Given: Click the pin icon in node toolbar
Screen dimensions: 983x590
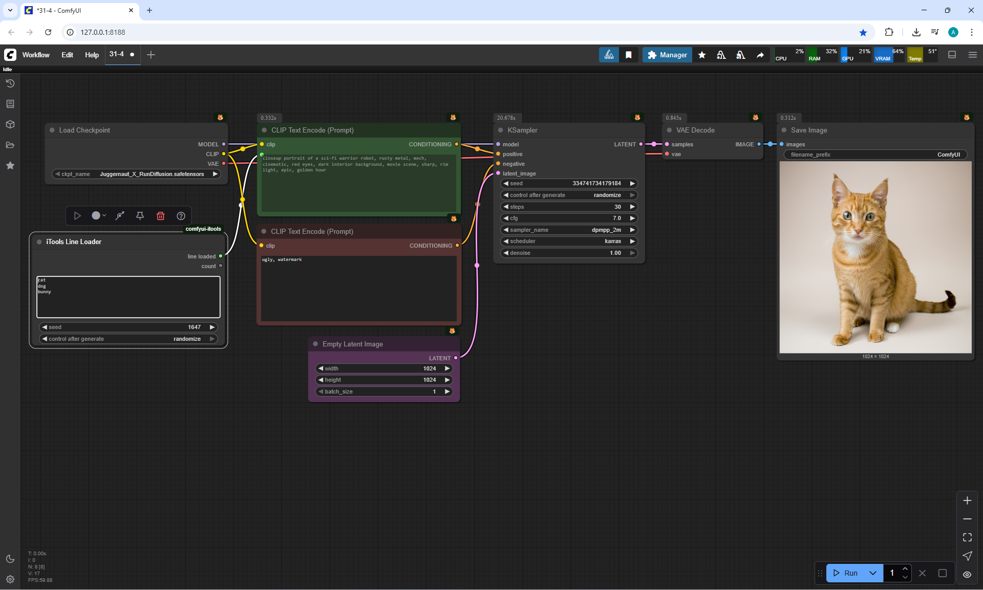Looking at the screenshot, I should coord(140,216).
